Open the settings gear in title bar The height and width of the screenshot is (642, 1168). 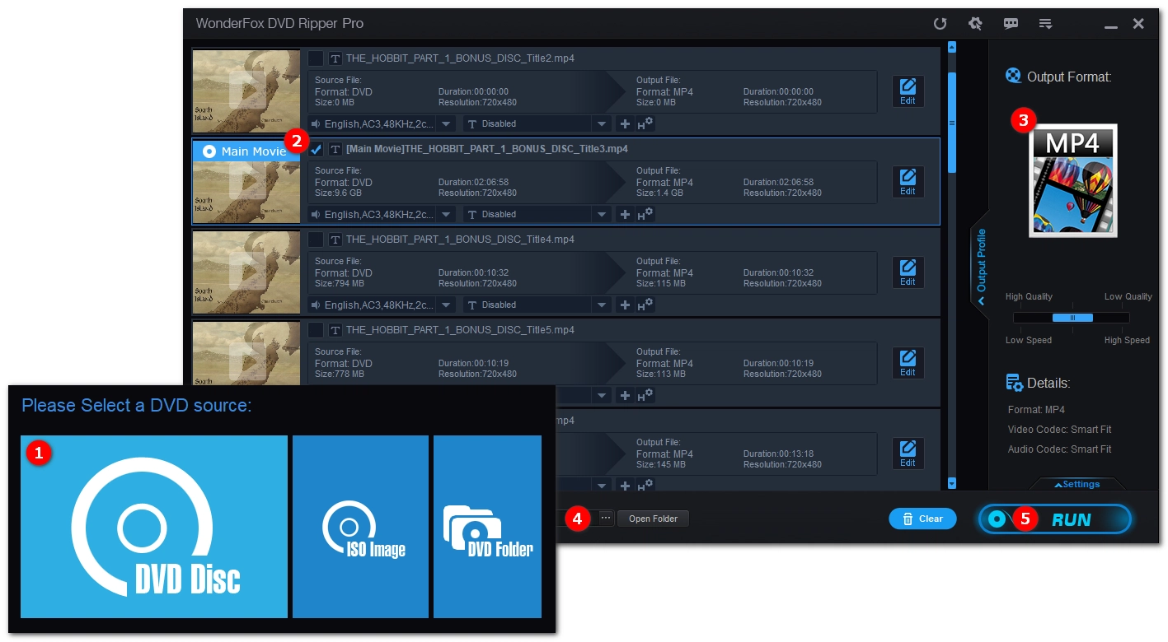pos(975,24)
